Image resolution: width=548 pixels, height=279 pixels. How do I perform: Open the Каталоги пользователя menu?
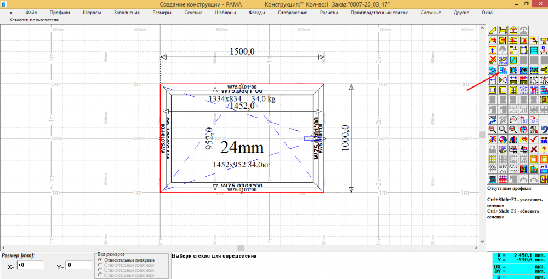(x=34, y=20)
